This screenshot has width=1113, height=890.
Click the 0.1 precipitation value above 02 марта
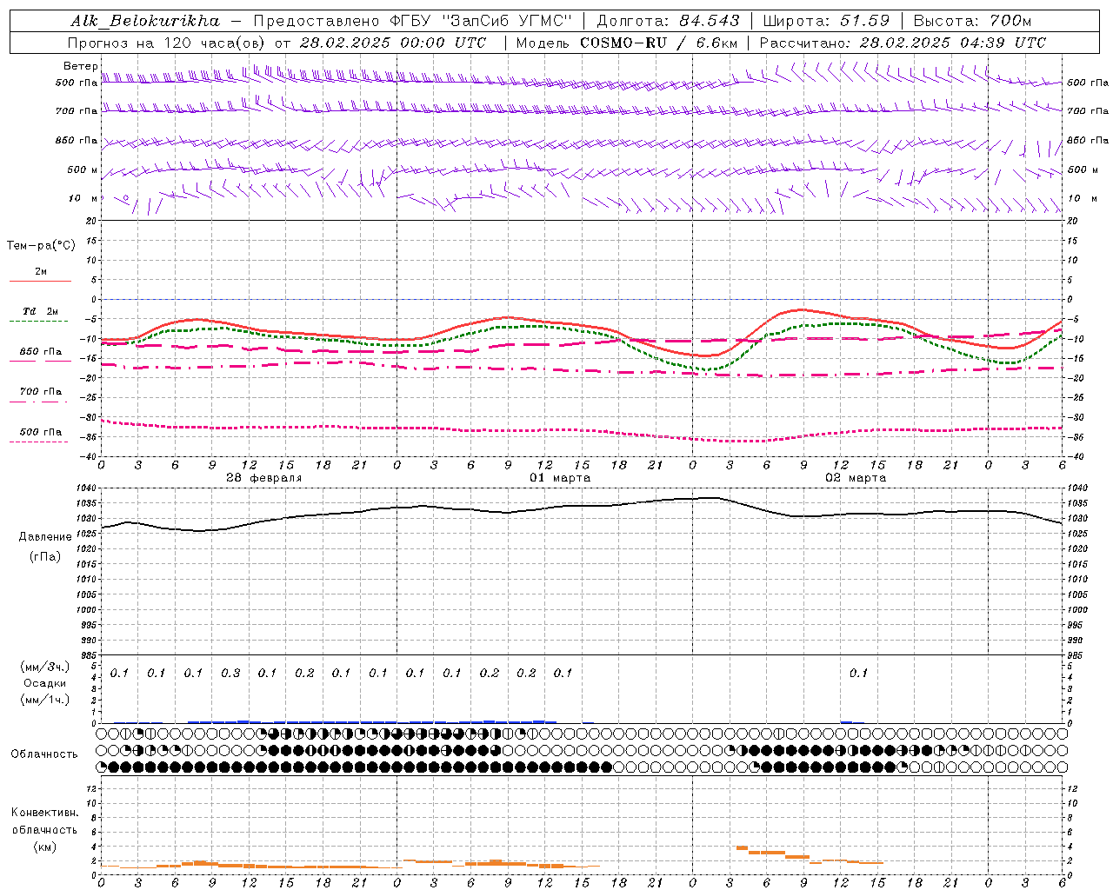(858, 674)
